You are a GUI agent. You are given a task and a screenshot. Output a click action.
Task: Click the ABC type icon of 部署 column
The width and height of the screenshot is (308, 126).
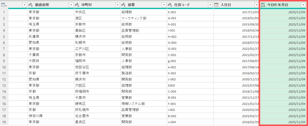coord(123,5)
